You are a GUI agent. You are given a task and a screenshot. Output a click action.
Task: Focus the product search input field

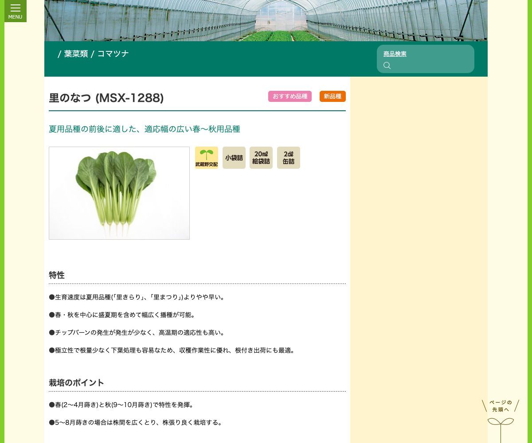coord(430,66)
